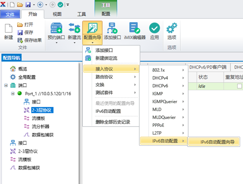Click the 添加接口 ribbon icon
Image resolution: width=243 pixels, height=184 pixels.
tap(112, 28)
